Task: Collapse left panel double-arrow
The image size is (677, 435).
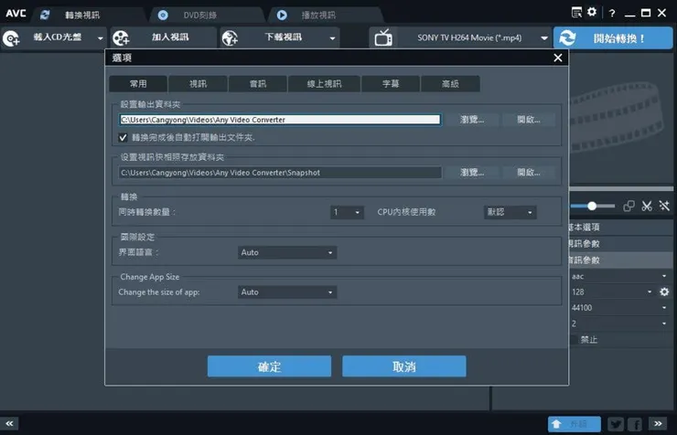Action: pos(9,423)
